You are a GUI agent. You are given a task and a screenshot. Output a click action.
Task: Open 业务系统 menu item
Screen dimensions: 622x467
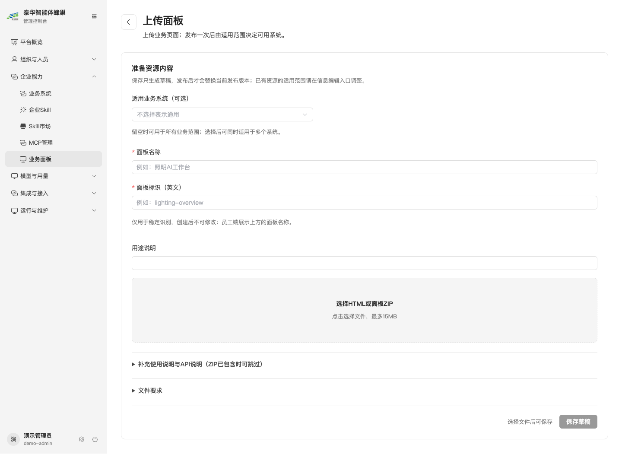coord(54,93)
